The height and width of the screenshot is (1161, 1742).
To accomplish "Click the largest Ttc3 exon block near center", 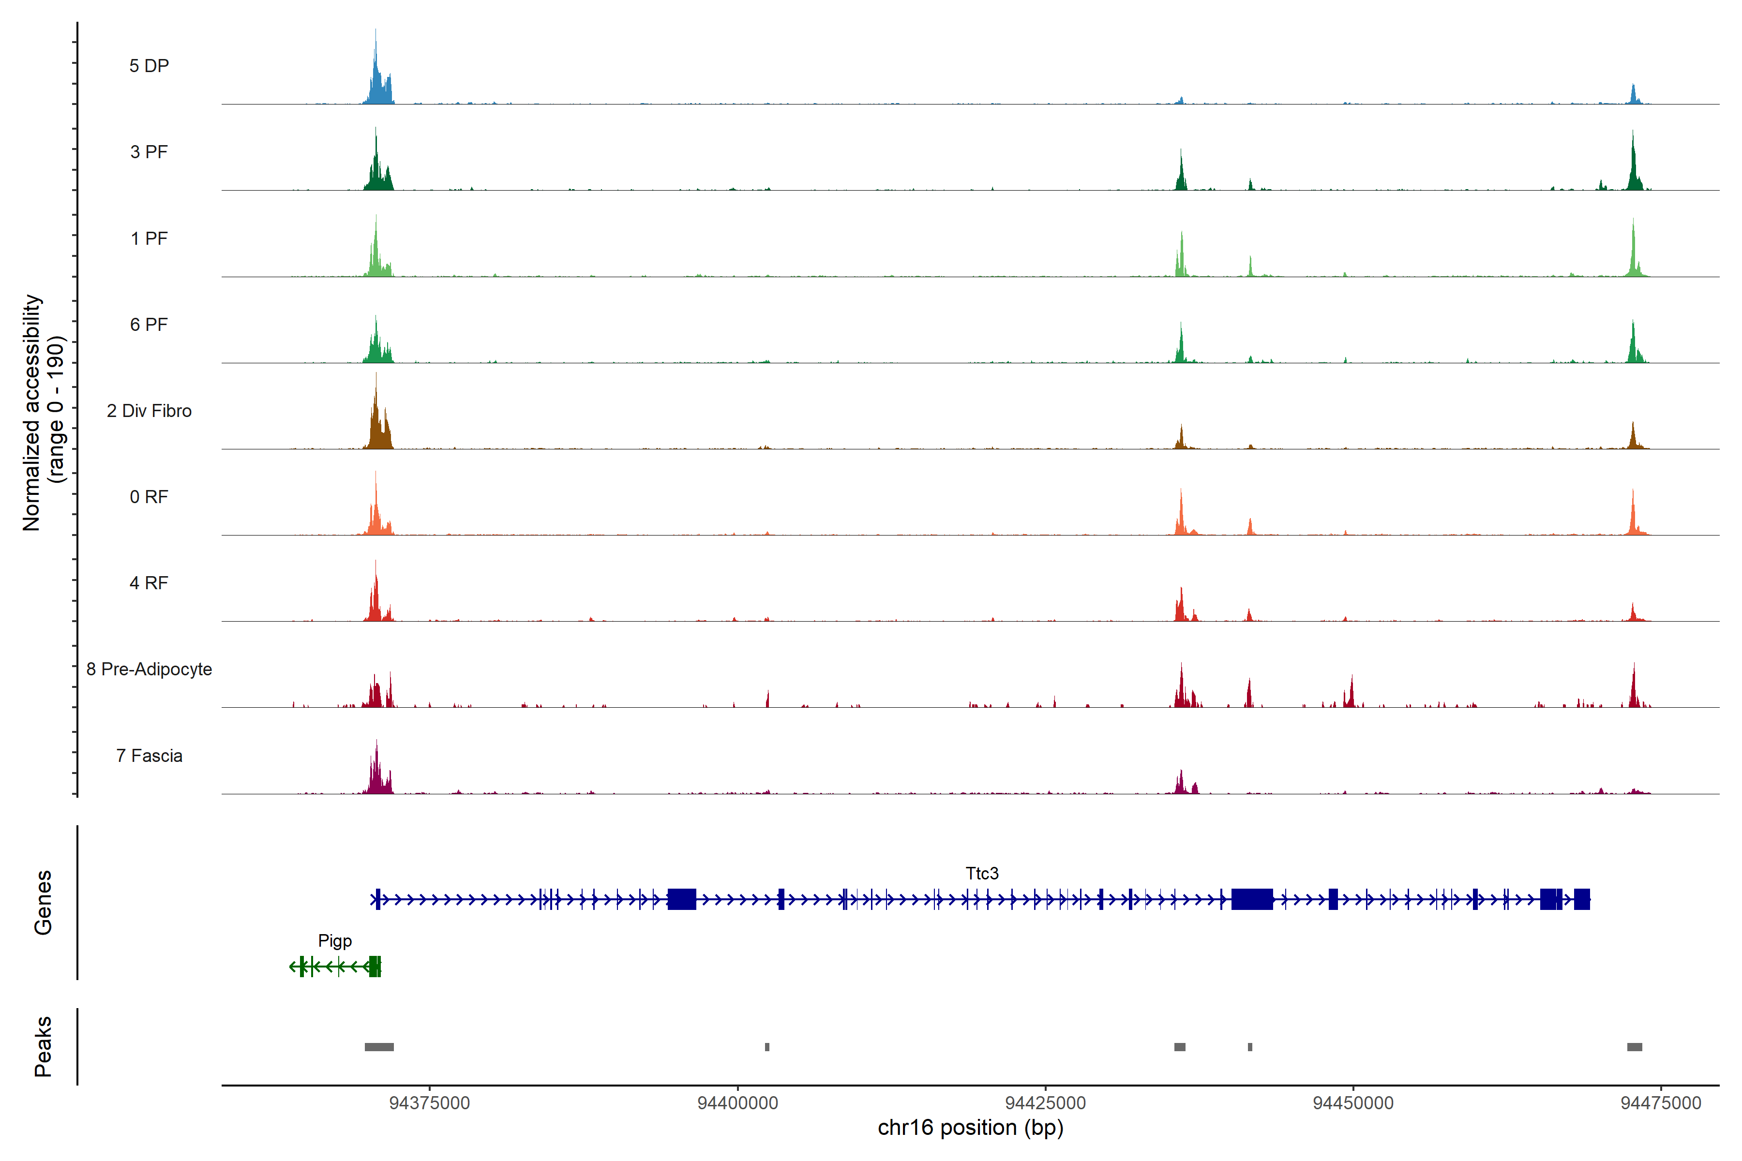I will [1252, 900].
